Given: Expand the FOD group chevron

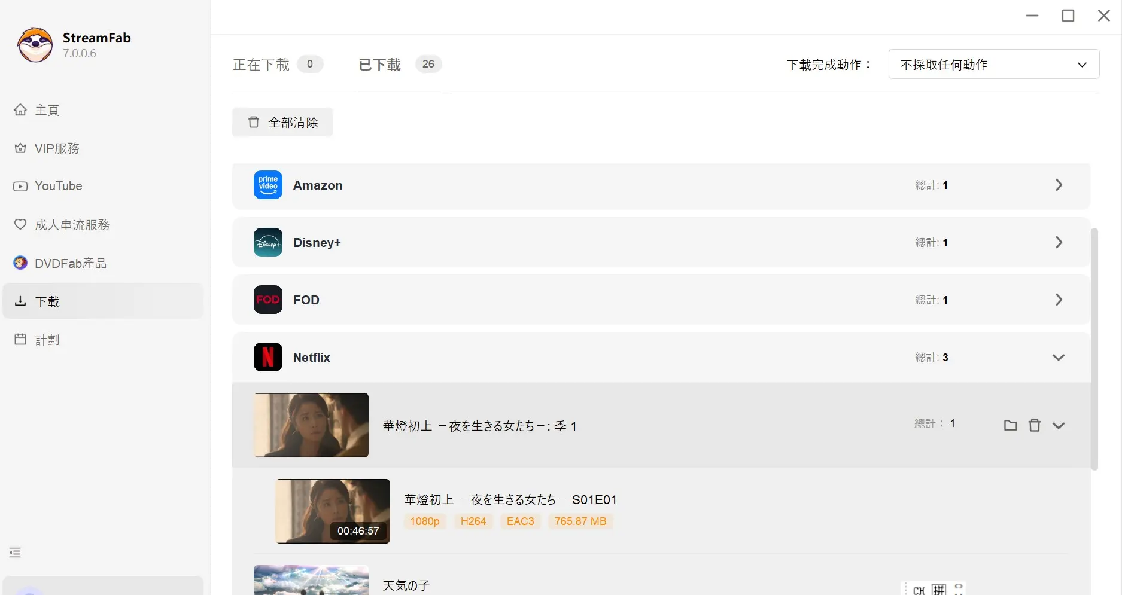Looking at the screenshot, I should click(x=1059, y=300).
